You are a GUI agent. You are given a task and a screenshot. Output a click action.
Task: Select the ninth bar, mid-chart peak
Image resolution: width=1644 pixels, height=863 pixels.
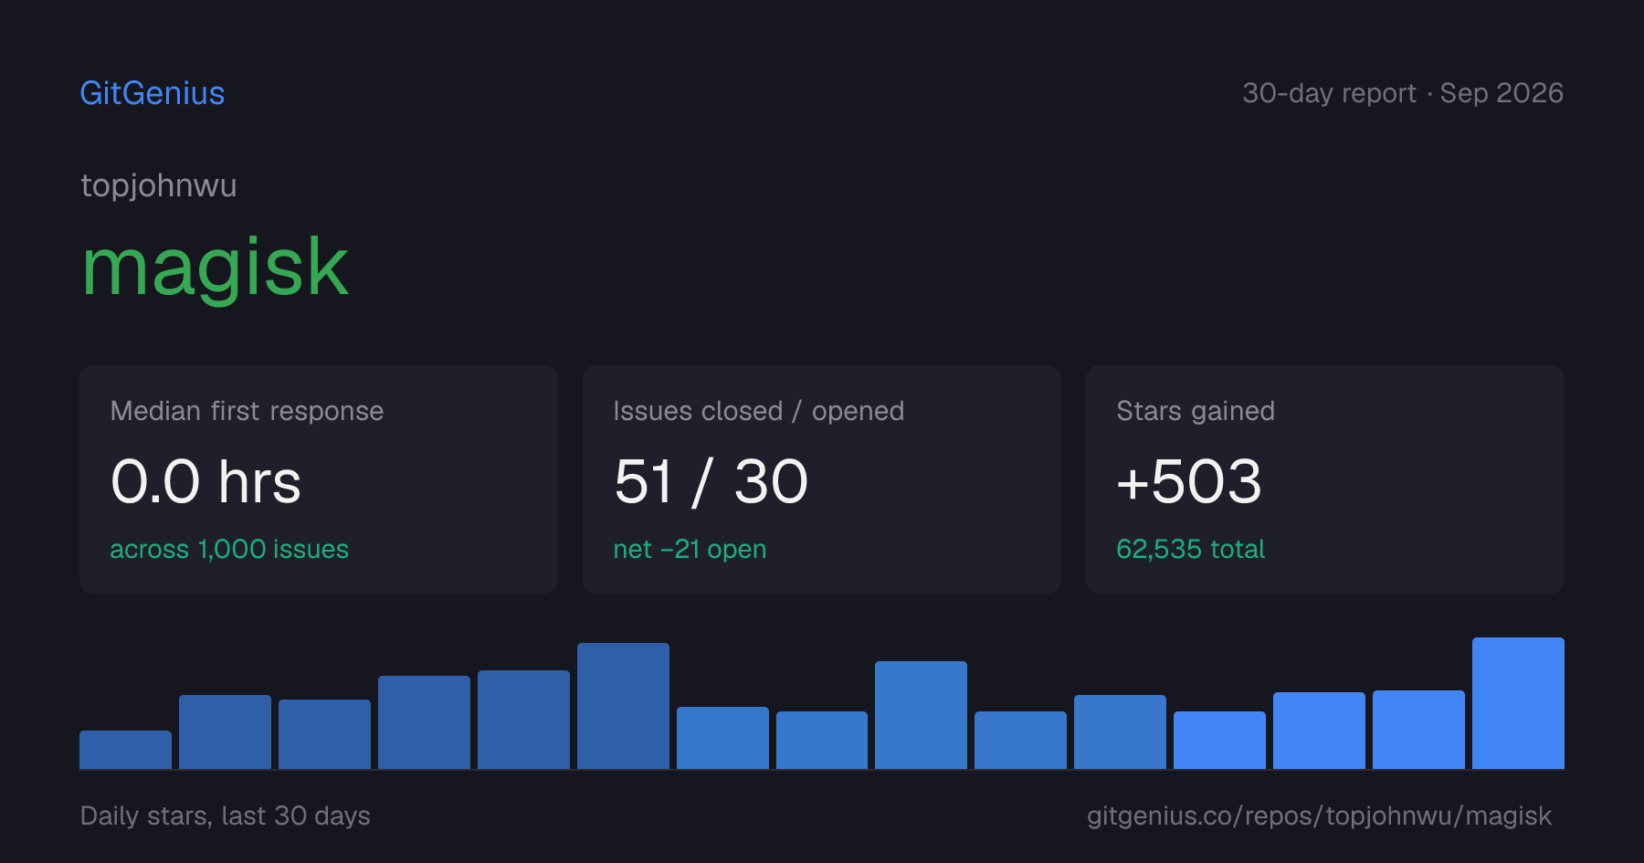[x=921, y=715]
